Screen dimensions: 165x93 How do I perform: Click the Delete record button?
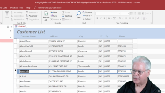click(55, 19)
